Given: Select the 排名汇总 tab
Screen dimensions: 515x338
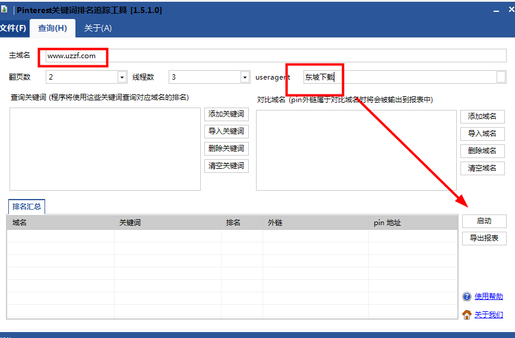Looking at the screenshot, I should 27,207.
